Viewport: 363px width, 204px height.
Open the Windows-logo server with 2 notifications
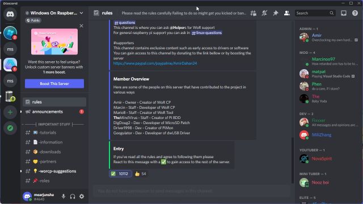click(x=10, y=33)
